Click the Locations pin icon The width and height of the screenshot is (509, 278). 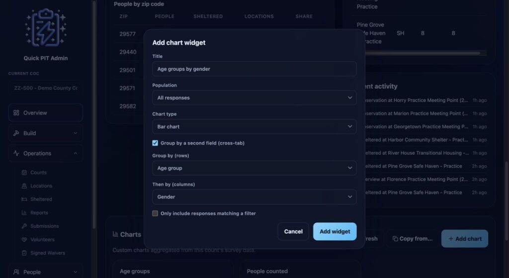tap(24, 186)
